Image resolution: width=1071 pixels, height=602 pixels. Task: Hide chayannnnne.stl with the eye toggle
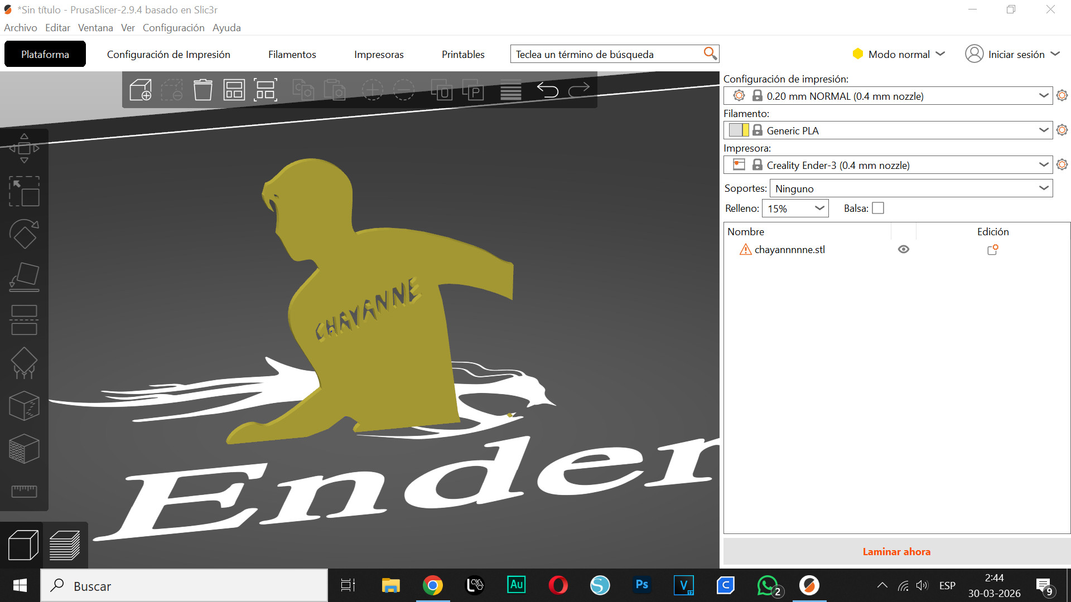[904, 249]
